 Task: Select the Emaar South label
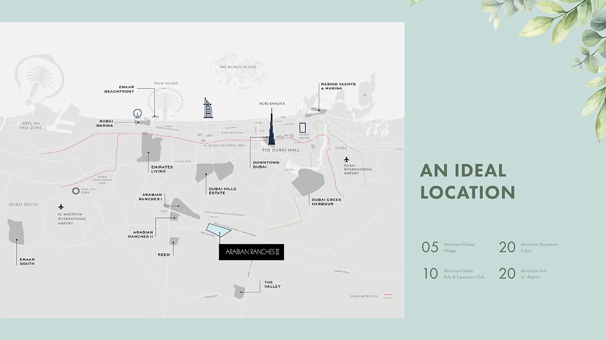tap(27, 261)
